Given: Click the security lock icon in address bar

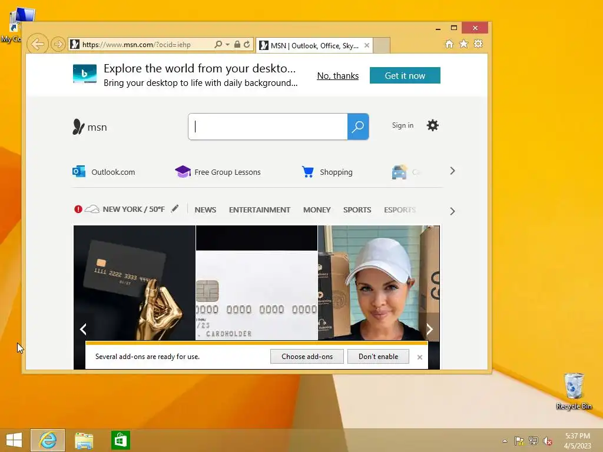Looking at the screenshot, I should 237,44.
